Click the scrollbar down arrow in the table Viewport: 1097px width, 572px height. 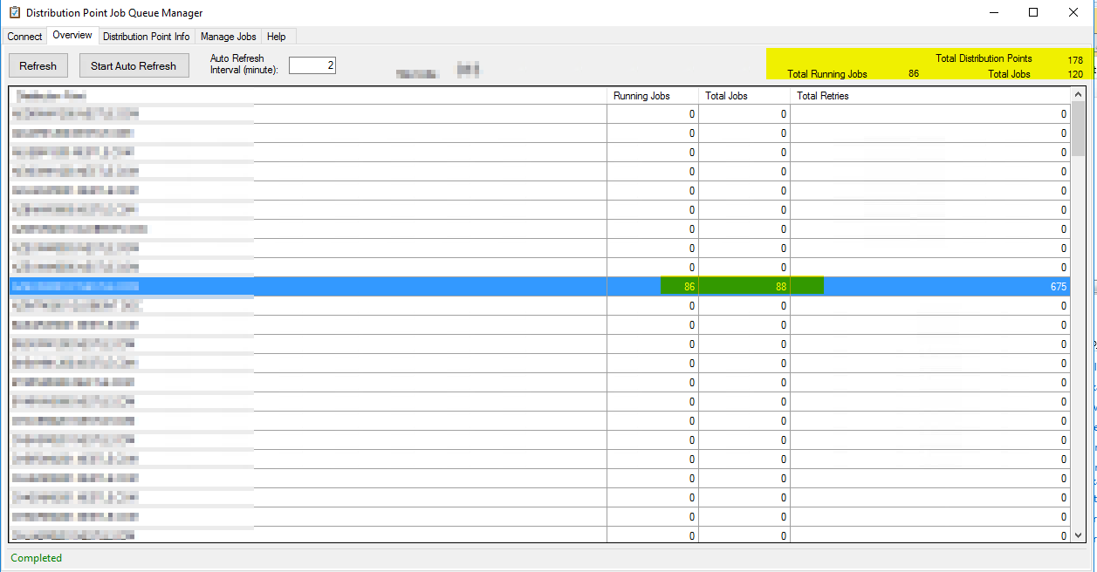[1078, 535]
